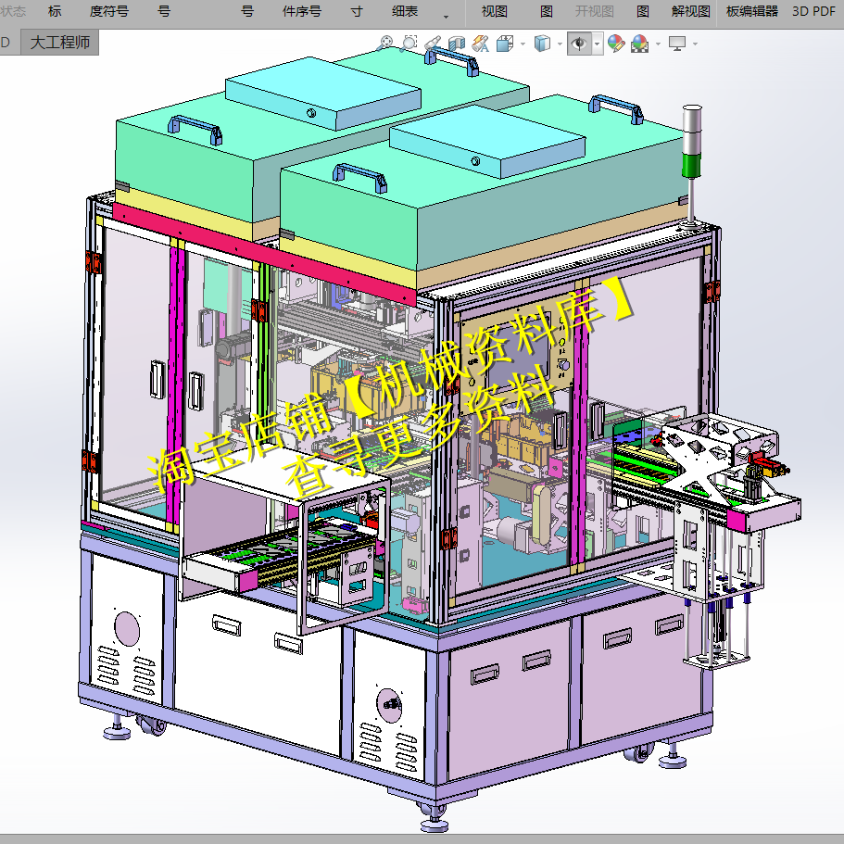Click the Zoom to Fit icon

pos(385,44)
